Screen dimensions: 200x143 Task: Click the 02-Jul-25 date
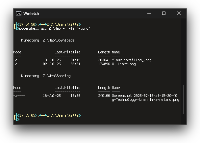tap(52, 64)
